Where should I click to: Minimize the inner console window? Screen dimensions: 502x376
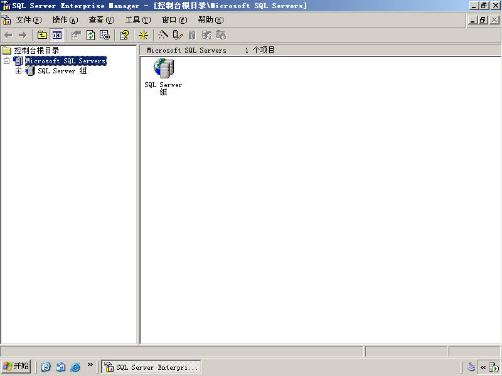[x=473, y=20]
